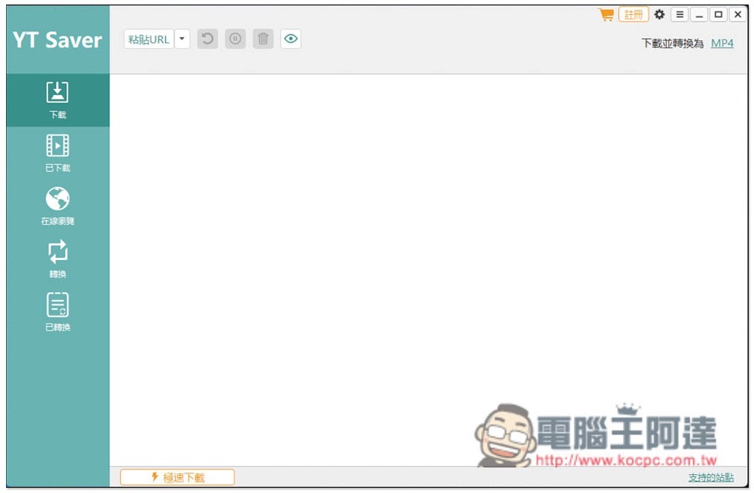Close the YT Saver window

tap(737, 15)
